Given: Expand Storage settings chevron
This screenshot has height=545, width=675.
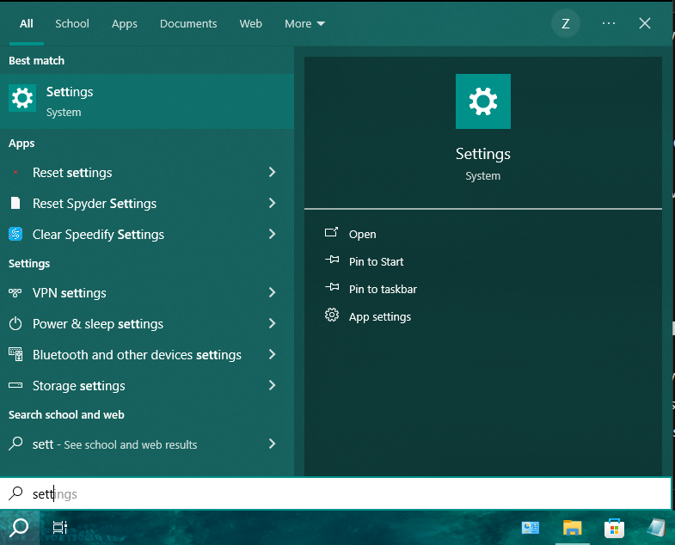Looking at the screenshot, I should click(x=272, y=385).
